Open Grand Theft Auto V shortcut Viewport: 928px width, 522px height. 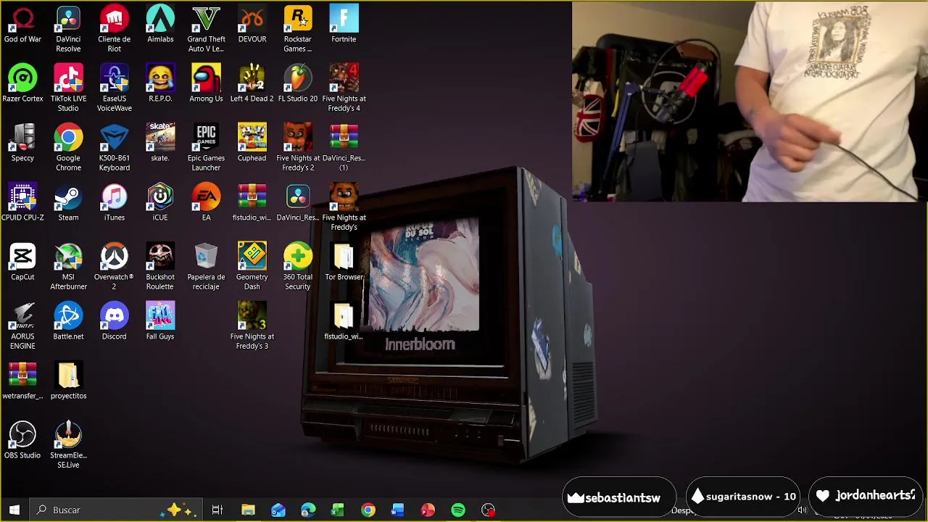pos(206,30)
